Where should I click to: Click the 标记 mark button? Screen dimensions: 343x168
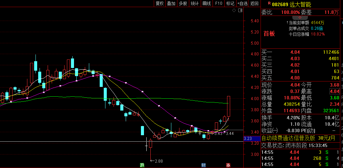pyautogui.click(x=230, y=3)
